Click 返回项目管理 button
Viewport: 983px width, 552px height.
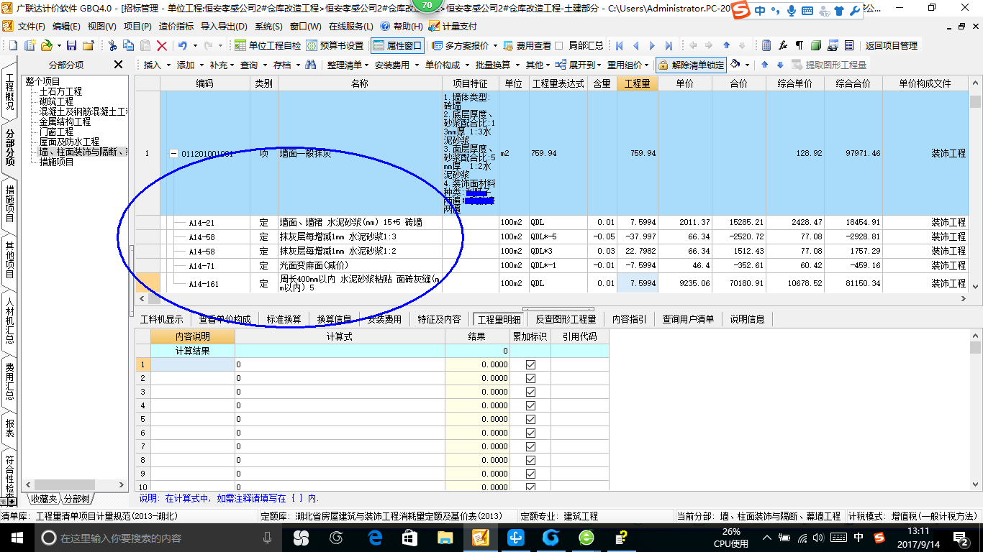coord(891,45)
